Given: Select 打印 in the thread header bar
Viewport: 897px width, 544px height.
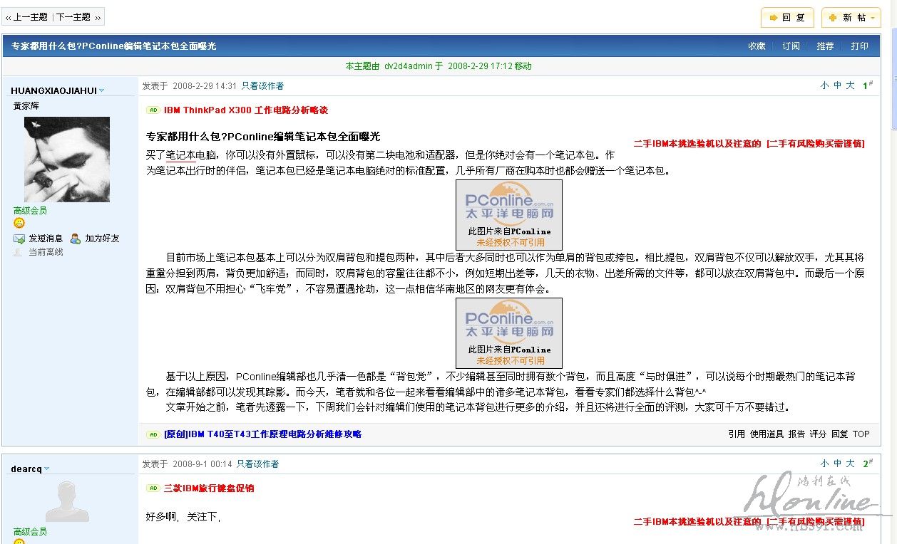Looking at the screenshot, I should 859,46.
